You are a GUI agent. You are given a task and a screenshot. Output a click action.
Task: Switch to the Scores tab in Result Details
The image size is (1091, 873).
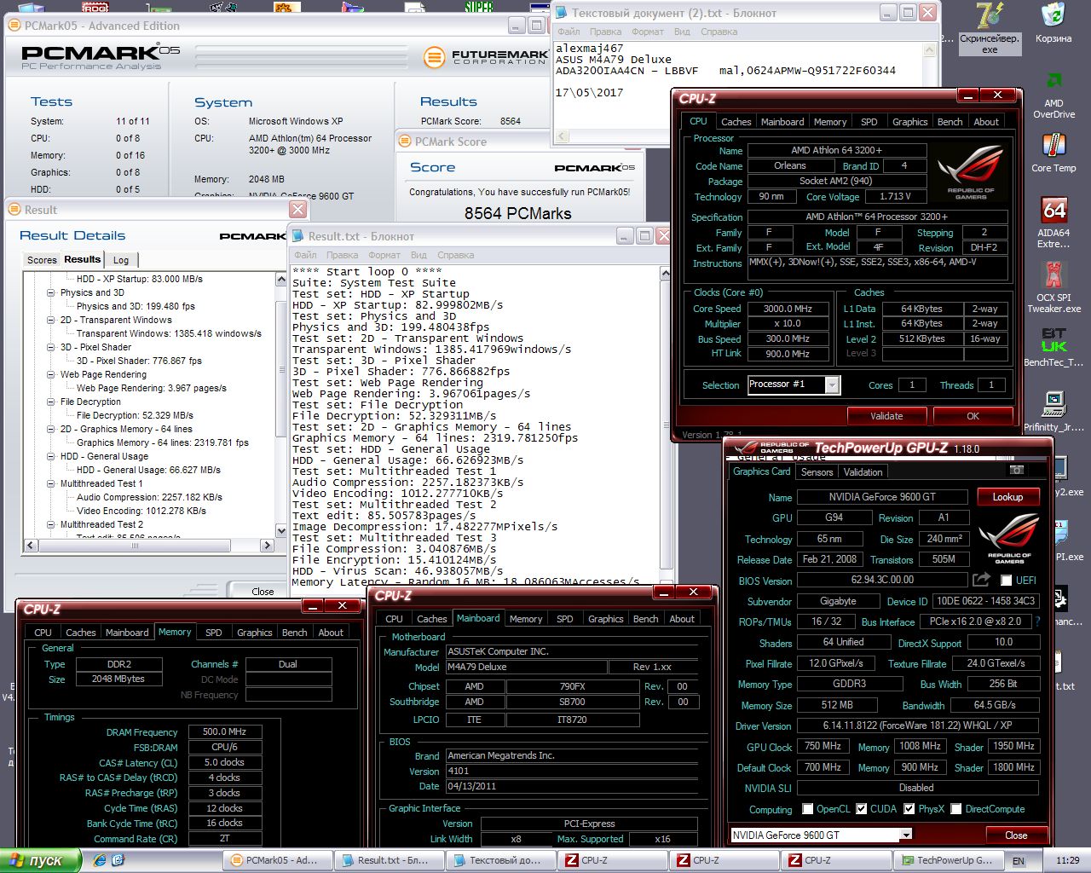(42, 260)
